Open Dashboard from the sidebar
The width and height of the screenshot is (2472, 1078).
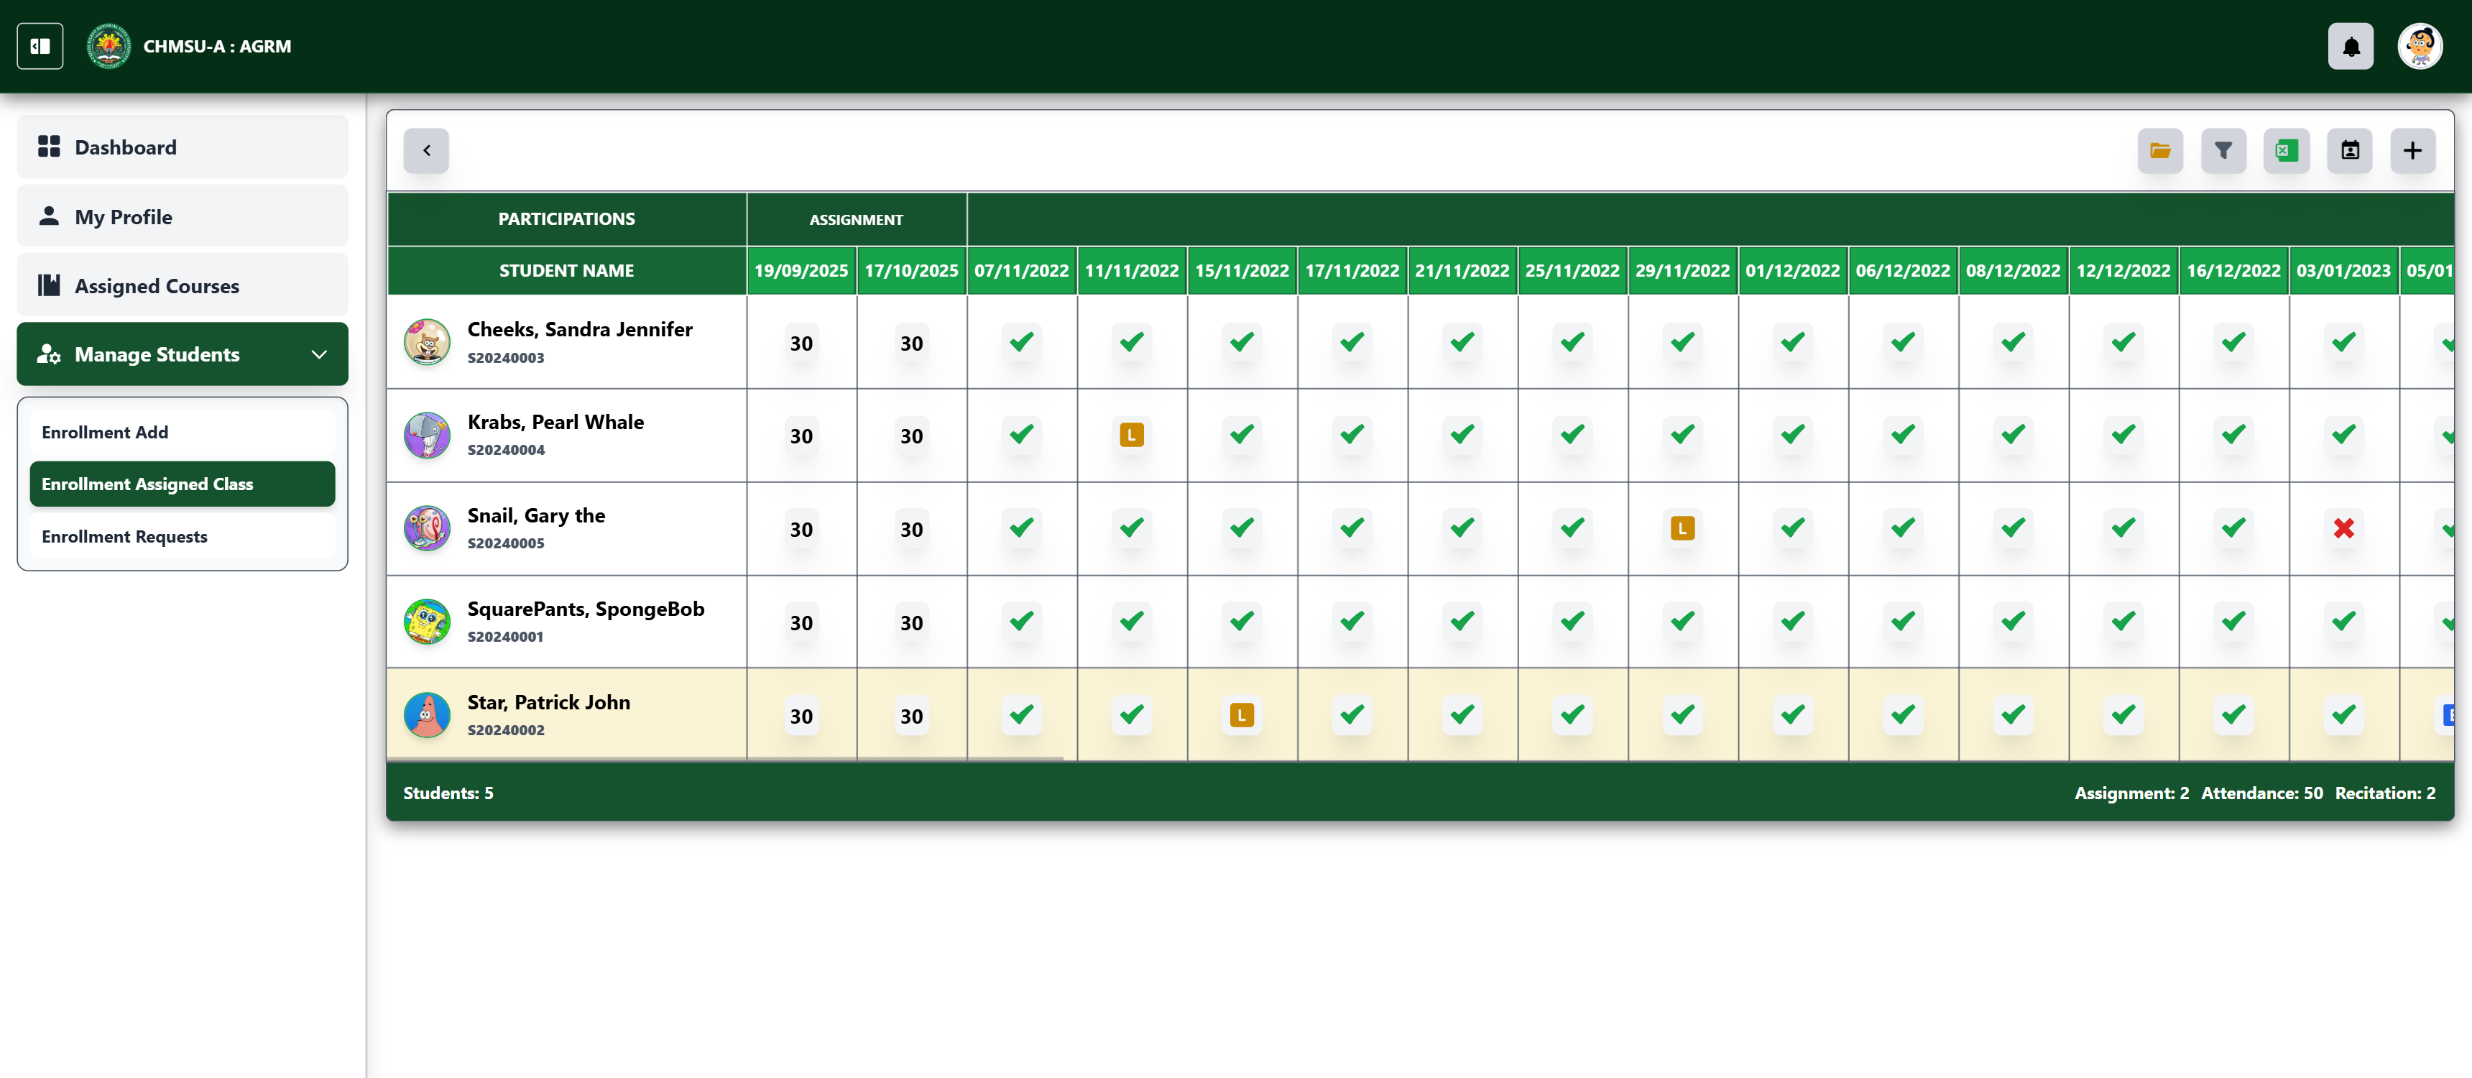click(x=183, y=147)
